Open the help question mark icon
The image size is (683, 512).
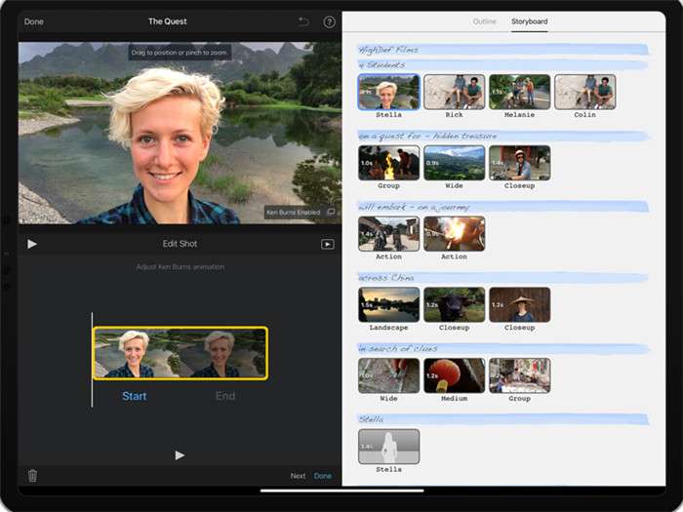pyautogui.click(x=330, y=21)
